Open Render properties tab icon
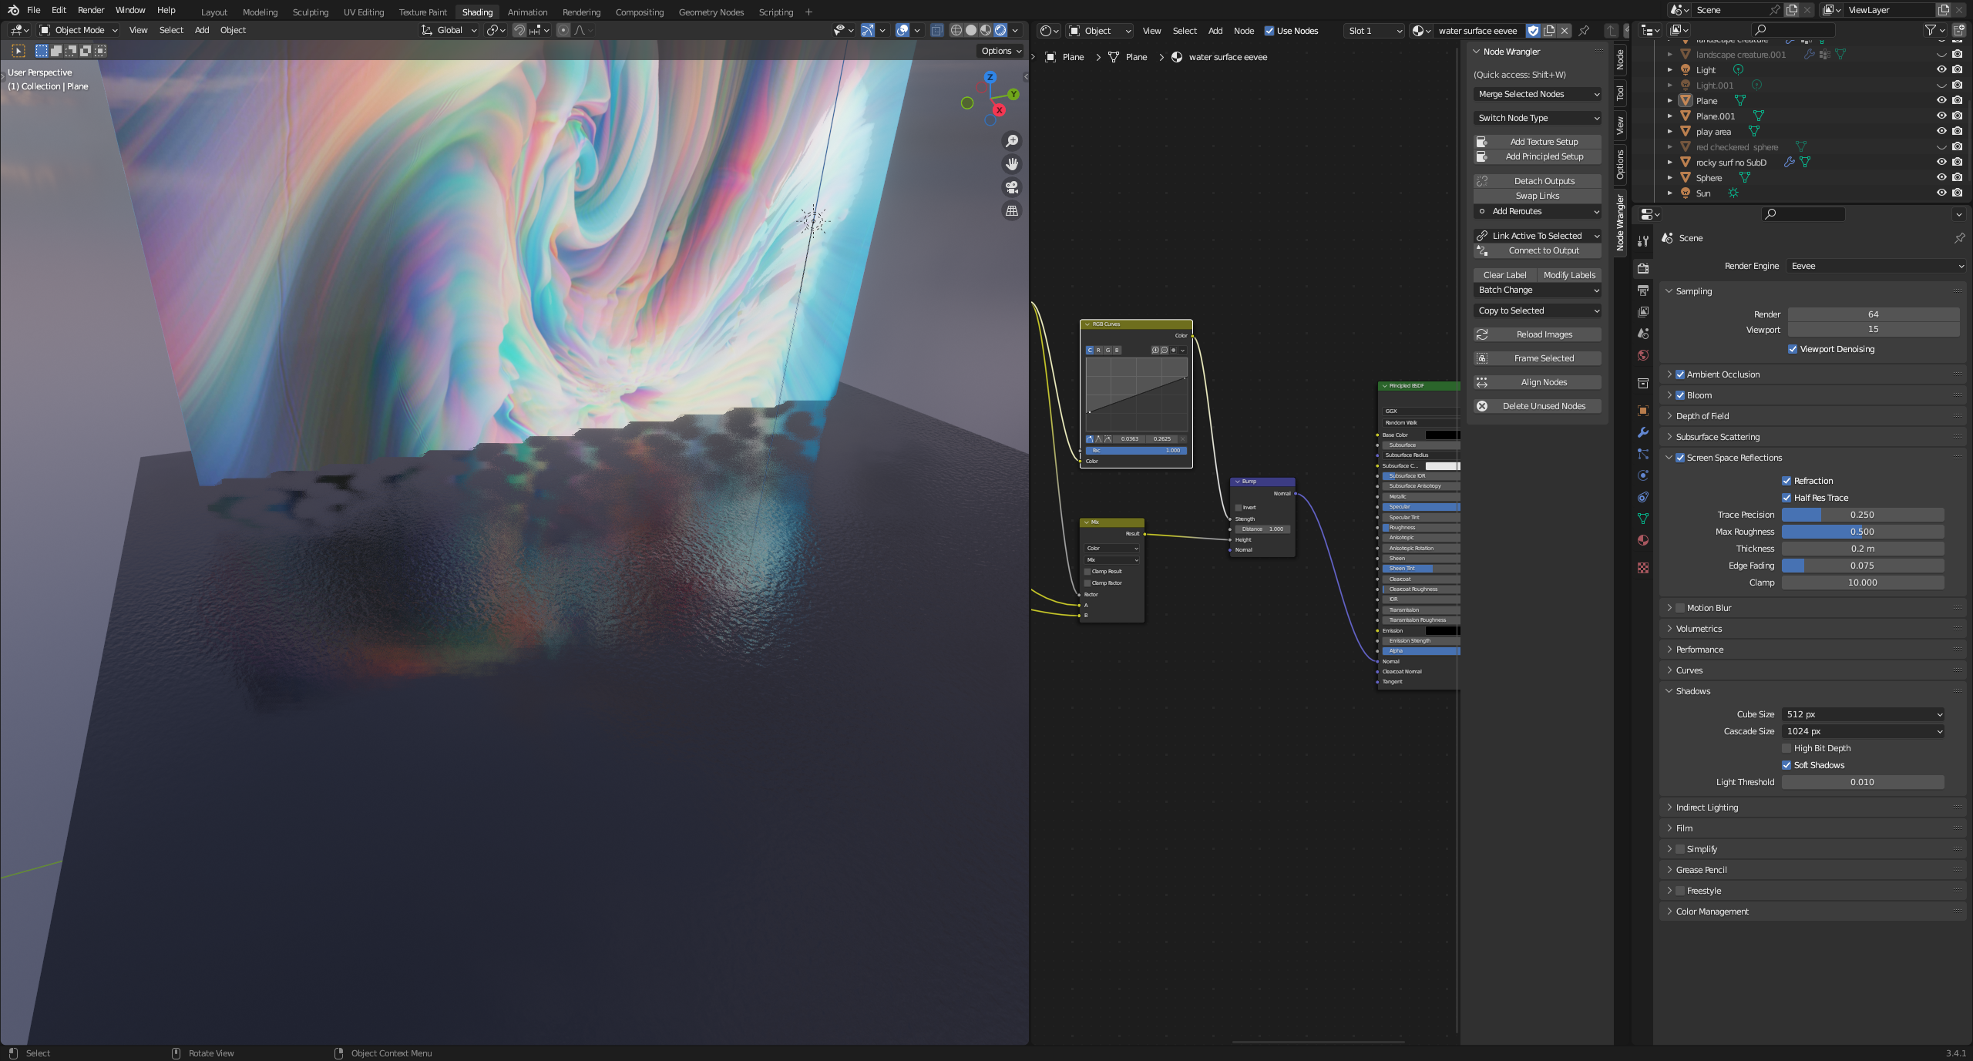Screen dimensions: 1973x1061 (x=1643, y=268)
